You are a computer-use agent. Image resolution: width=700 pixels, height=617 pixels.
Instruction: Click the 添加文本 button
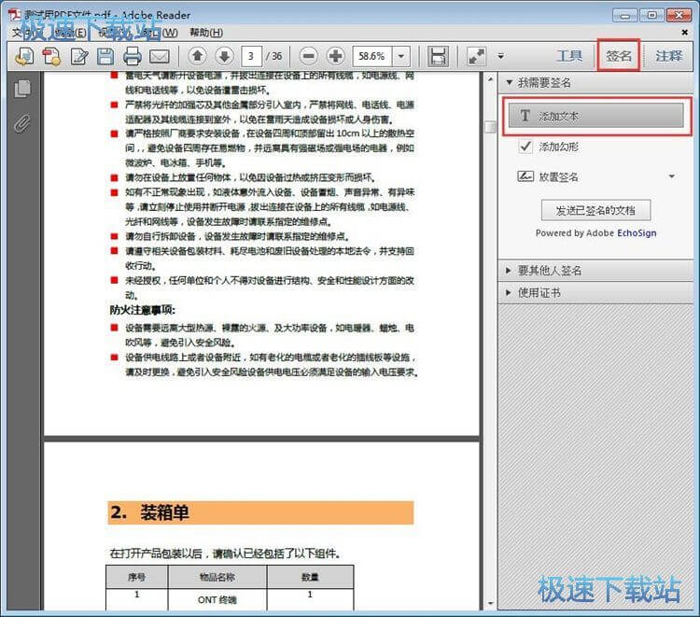click(x=596, y=116)
